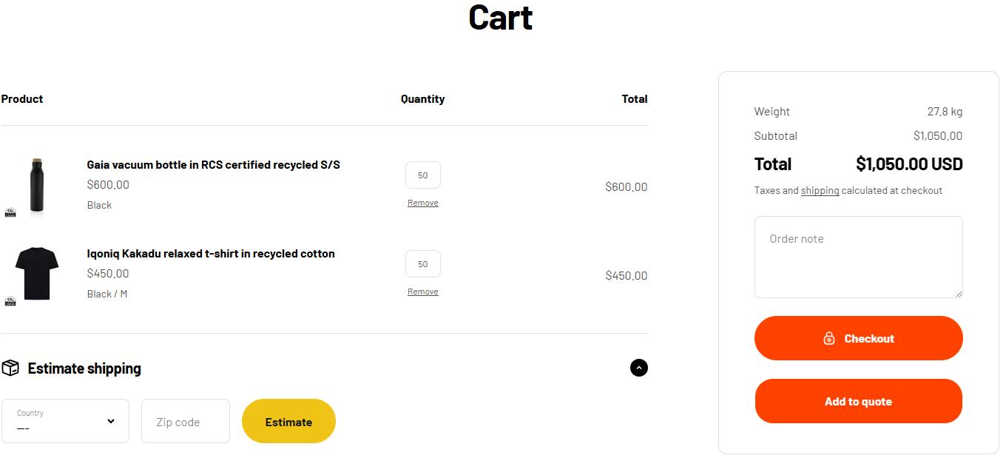The height and width of the screenshot is (458, 1003).
Task: Click the CO2 badge beside the vacuum bottle
Action: coord(10,212)
